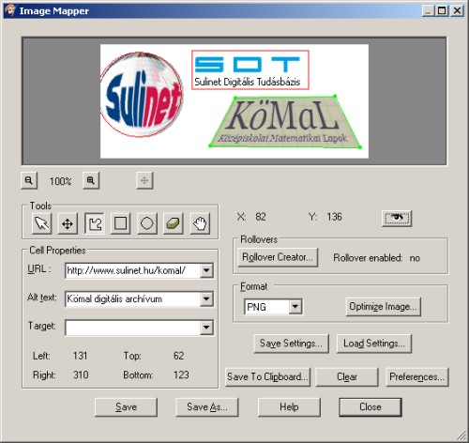Select the Eraser tool

coord(174,223)
